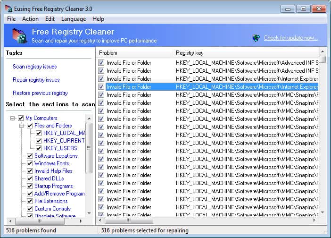This screenshot has height=238, width=331.
Task: Select the Shared DLLs tree label
Action: click(49, 178)
